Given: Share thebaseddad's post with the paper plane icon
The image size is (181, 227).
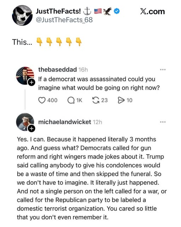Looking at the screenshot, I should click(121, 100).
